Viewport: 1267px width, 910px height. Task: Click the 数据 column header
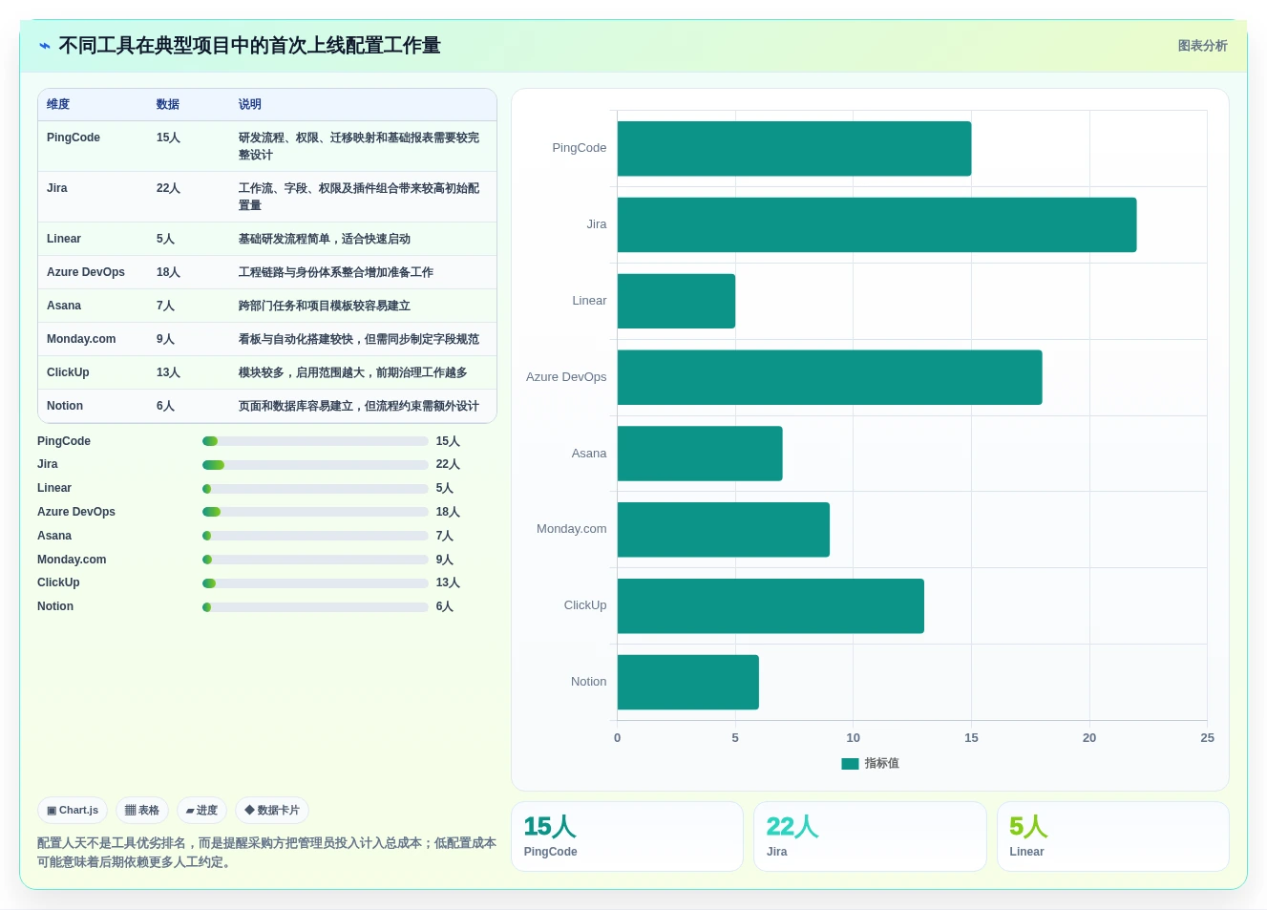pos(168,105)
